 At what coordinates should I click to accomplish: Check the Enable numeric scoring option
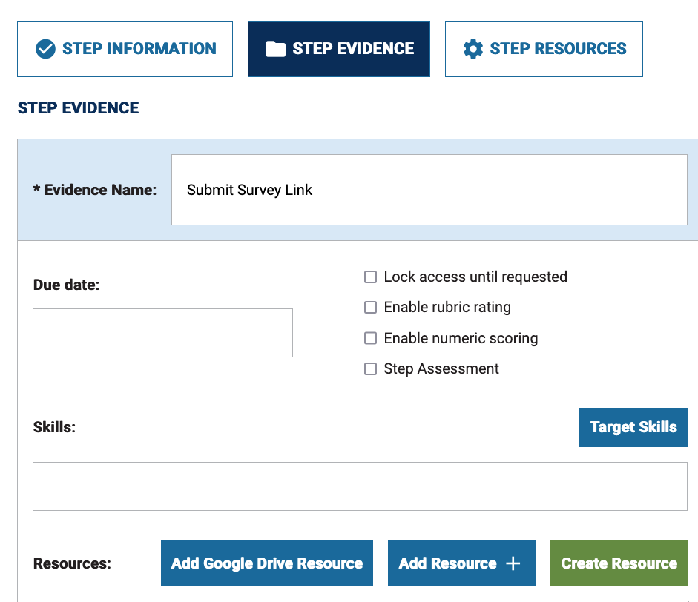tap(370, 338)
